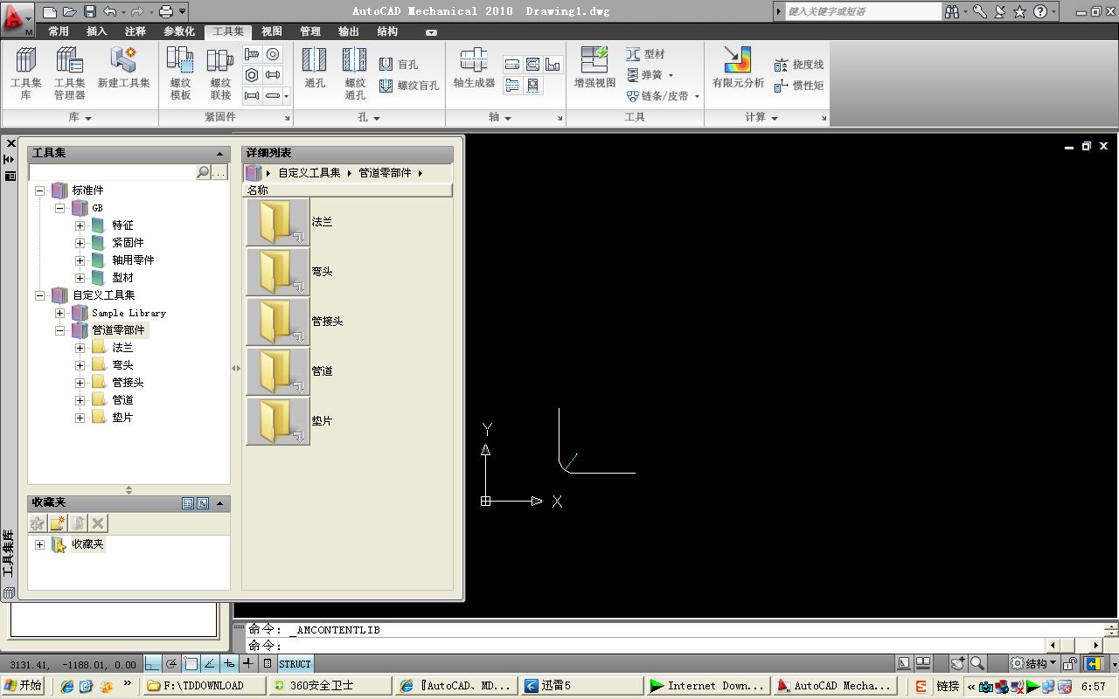Screen dimensions: 1119x699
Task: Toggle lineweight display in status bar
Action: tap(248, 664)
